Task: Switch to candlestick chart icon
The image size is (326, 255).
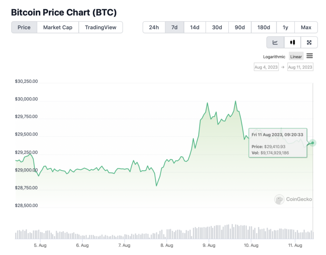Action: [x=293, y=43]
